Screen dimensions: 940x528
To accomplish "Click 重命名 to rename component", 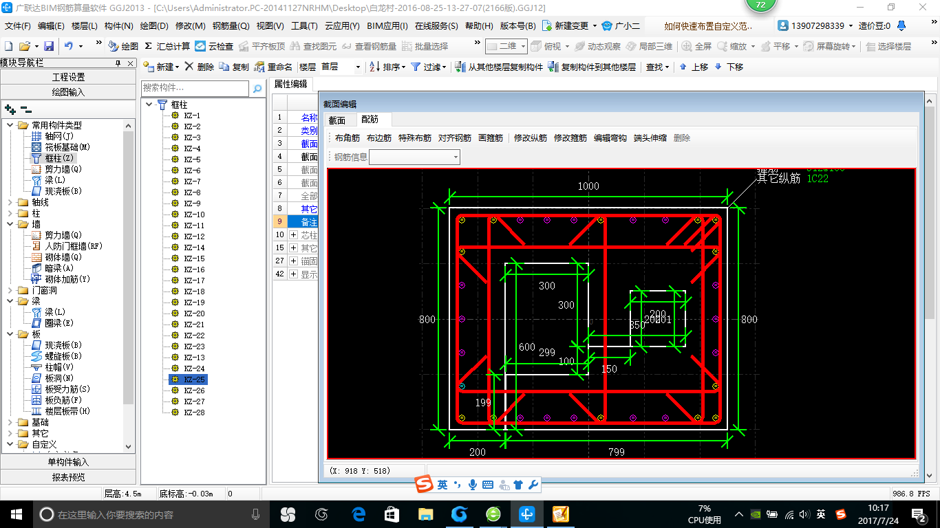I will tap(273, 67).
